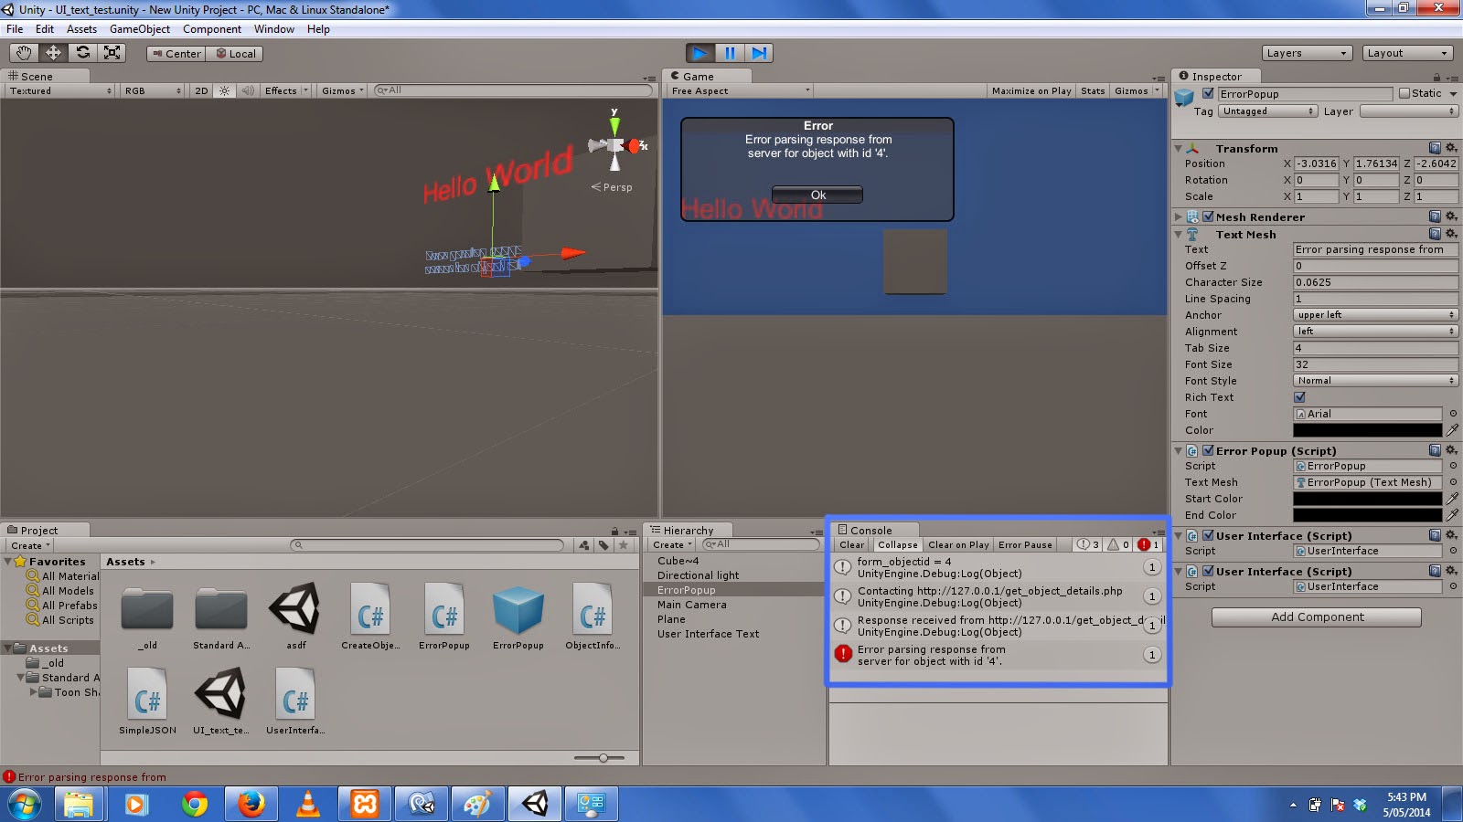Select the SimpleJSON script asset
The width and height of the screenshot is (1463, 822).
pyautogui.click(x=147, y=701)
